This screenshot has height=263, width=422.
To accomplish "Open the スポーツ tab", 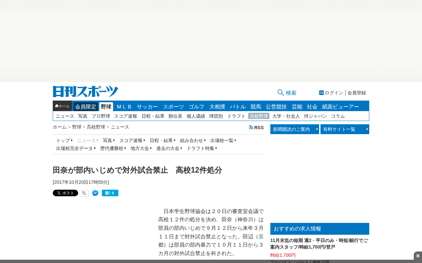I will point(173,107).
